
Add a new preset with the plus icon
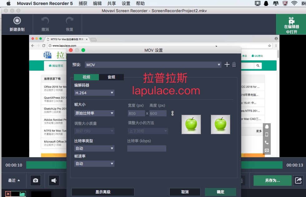(x=227, y=65)
